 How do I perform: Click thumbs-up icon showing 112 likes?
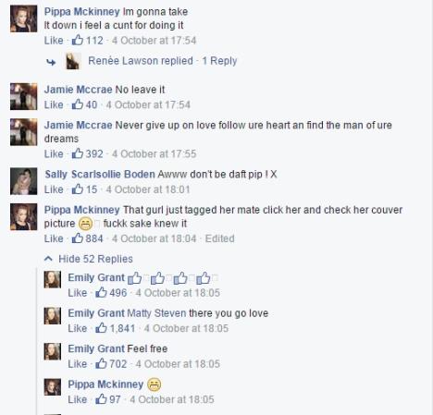[x=78, y=40]
